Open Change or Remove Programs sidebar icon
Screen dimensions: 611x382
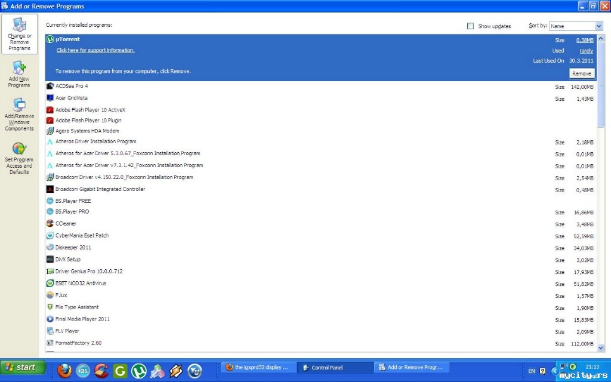click(x=20, y=34)
